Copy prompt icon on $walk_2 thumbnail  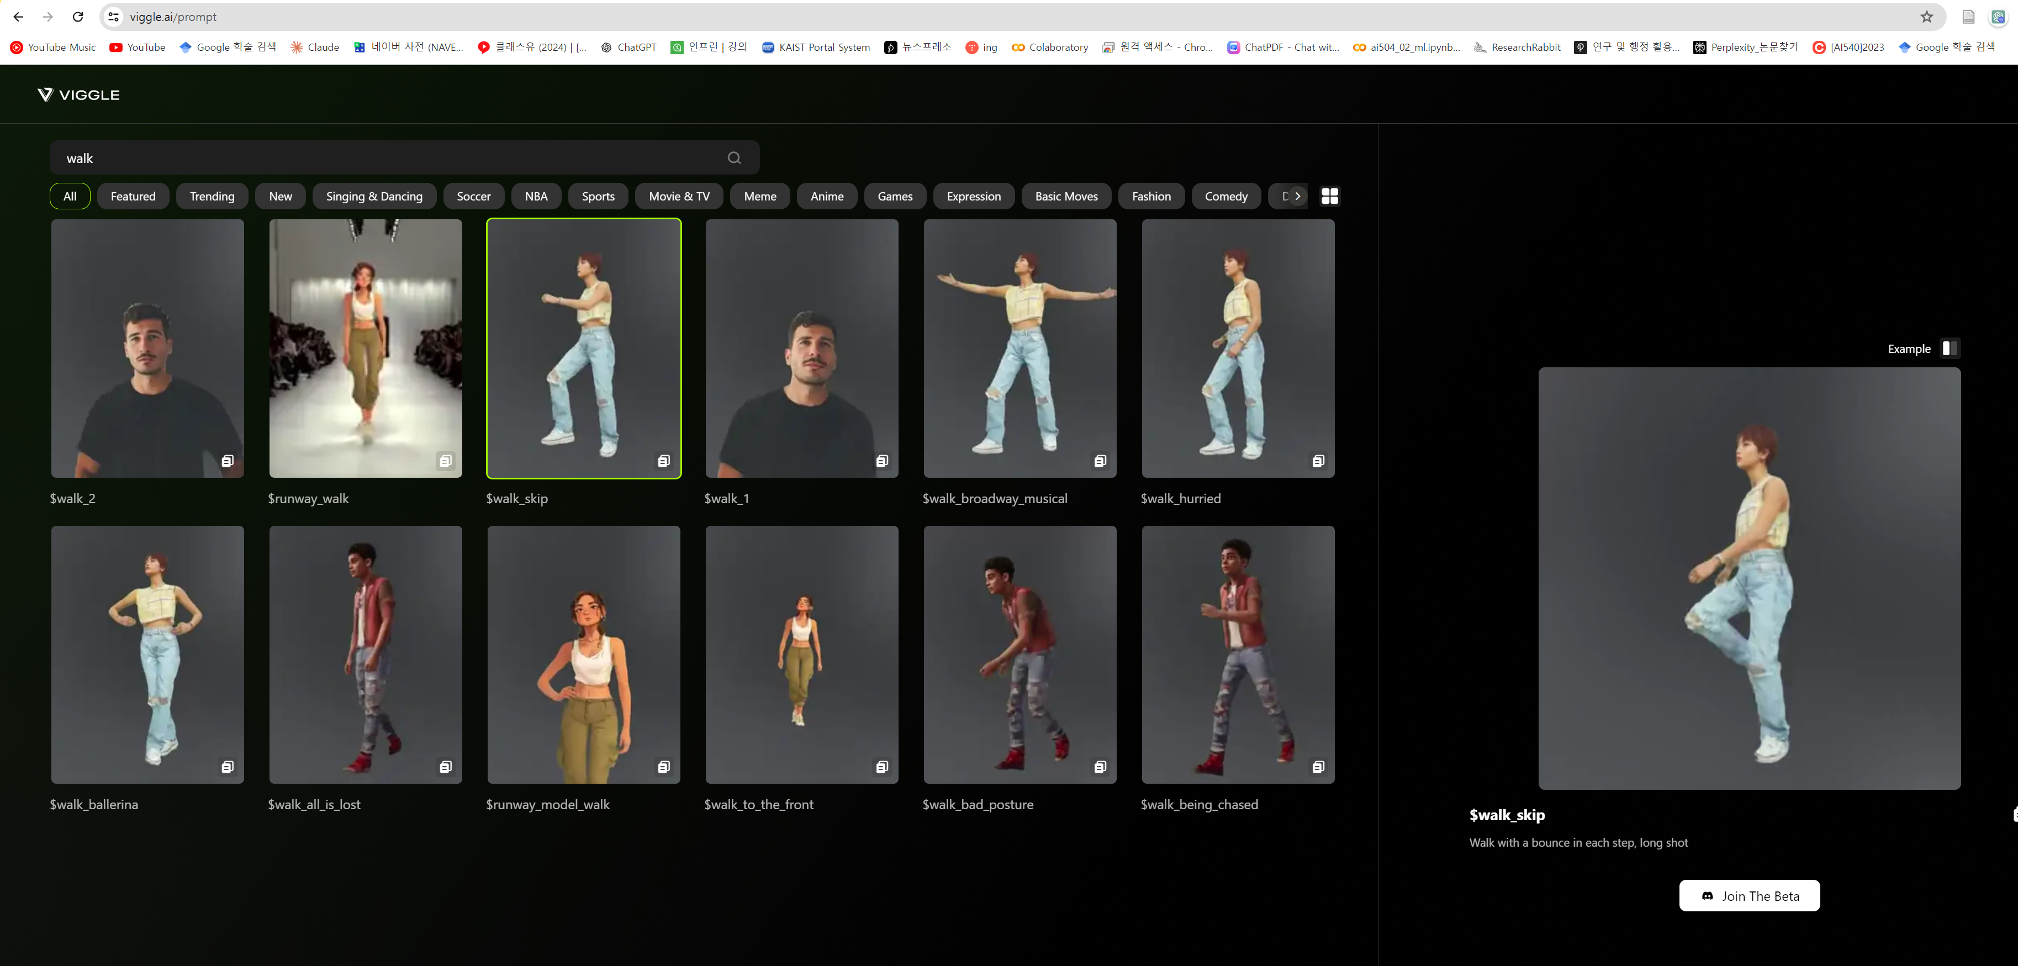(227, 461)
